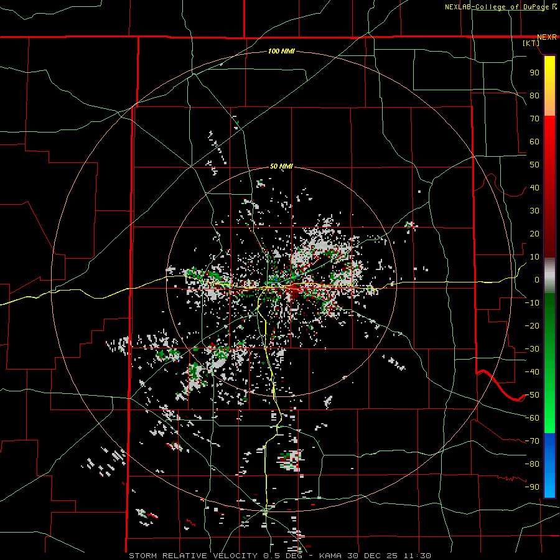Select the 30 value on the velocity scale
Screen dimensions: 560x560
[534, 211]
